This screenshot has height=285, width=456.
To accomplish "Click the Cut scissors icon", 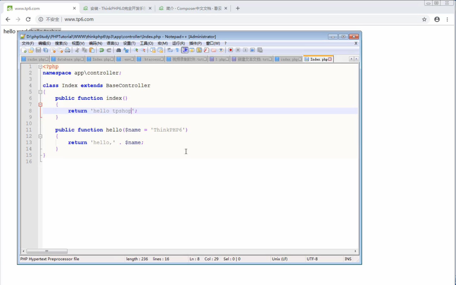I will point(77,50).
